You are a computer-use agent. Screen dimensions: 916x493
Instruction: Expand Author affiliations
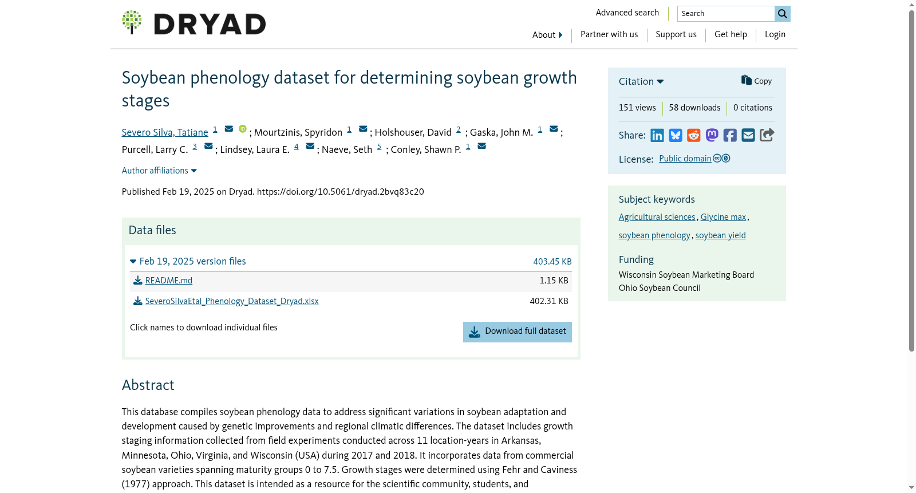click(x=159, y=171)
